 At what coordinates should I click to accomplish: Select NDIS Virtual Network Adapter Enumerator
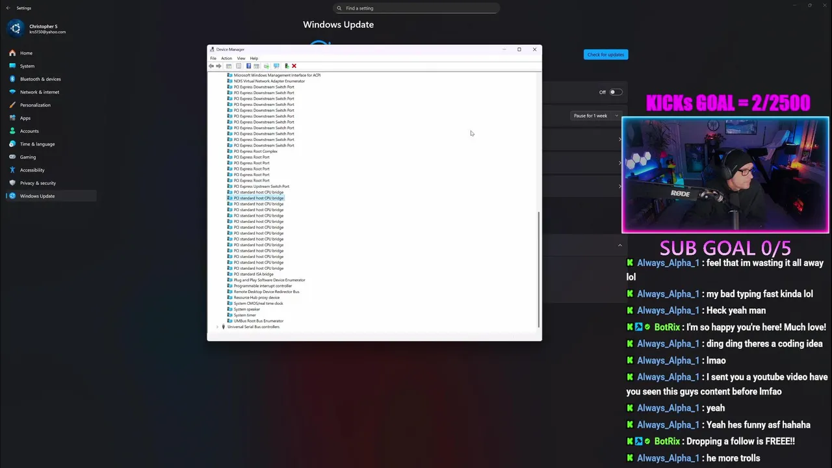(x=269, y=81)
